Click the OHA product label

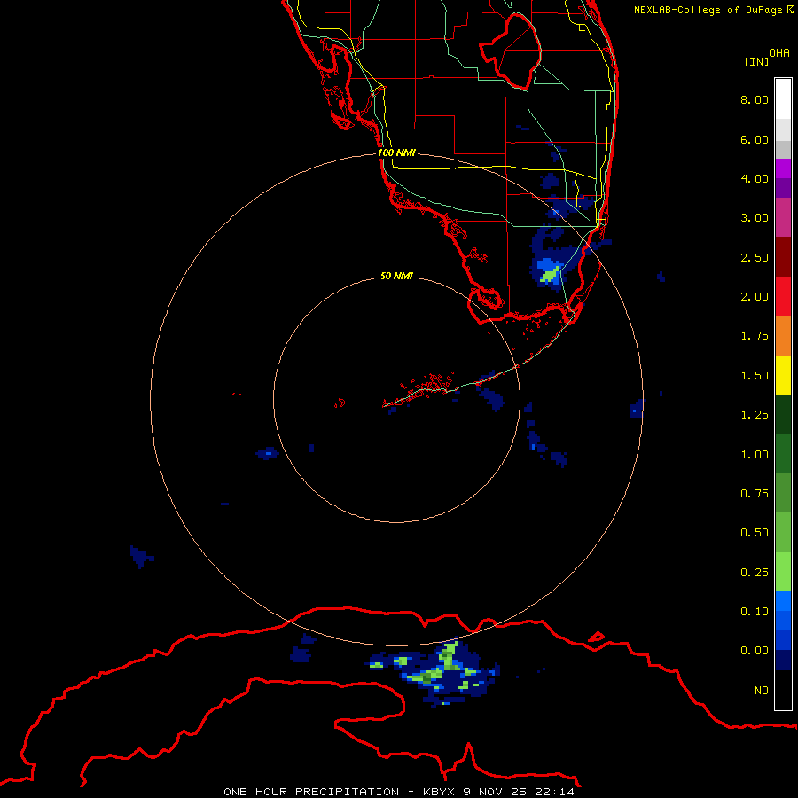click(779, 53)
